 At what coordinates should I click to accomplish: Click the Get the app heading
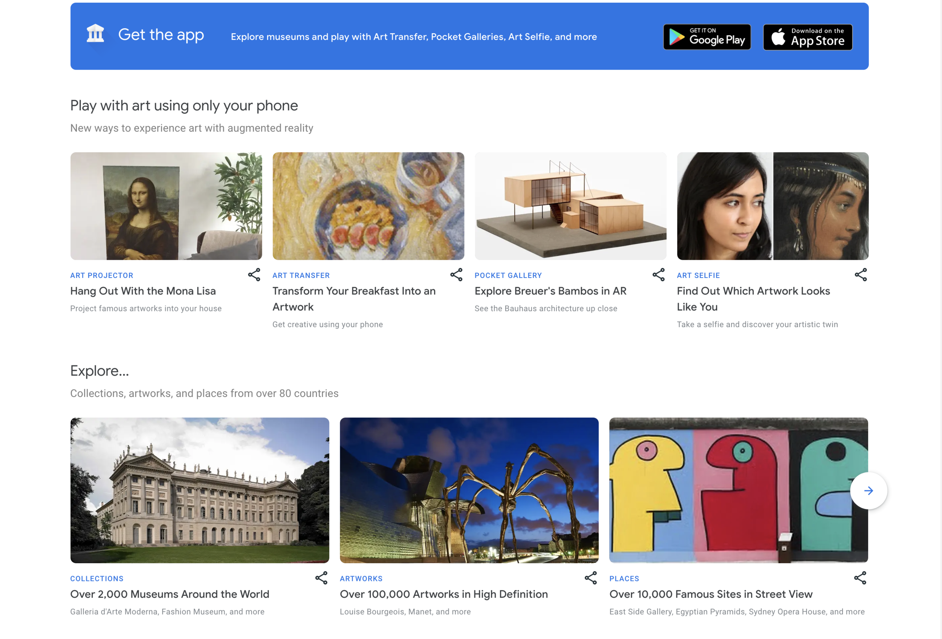[161, 35]
